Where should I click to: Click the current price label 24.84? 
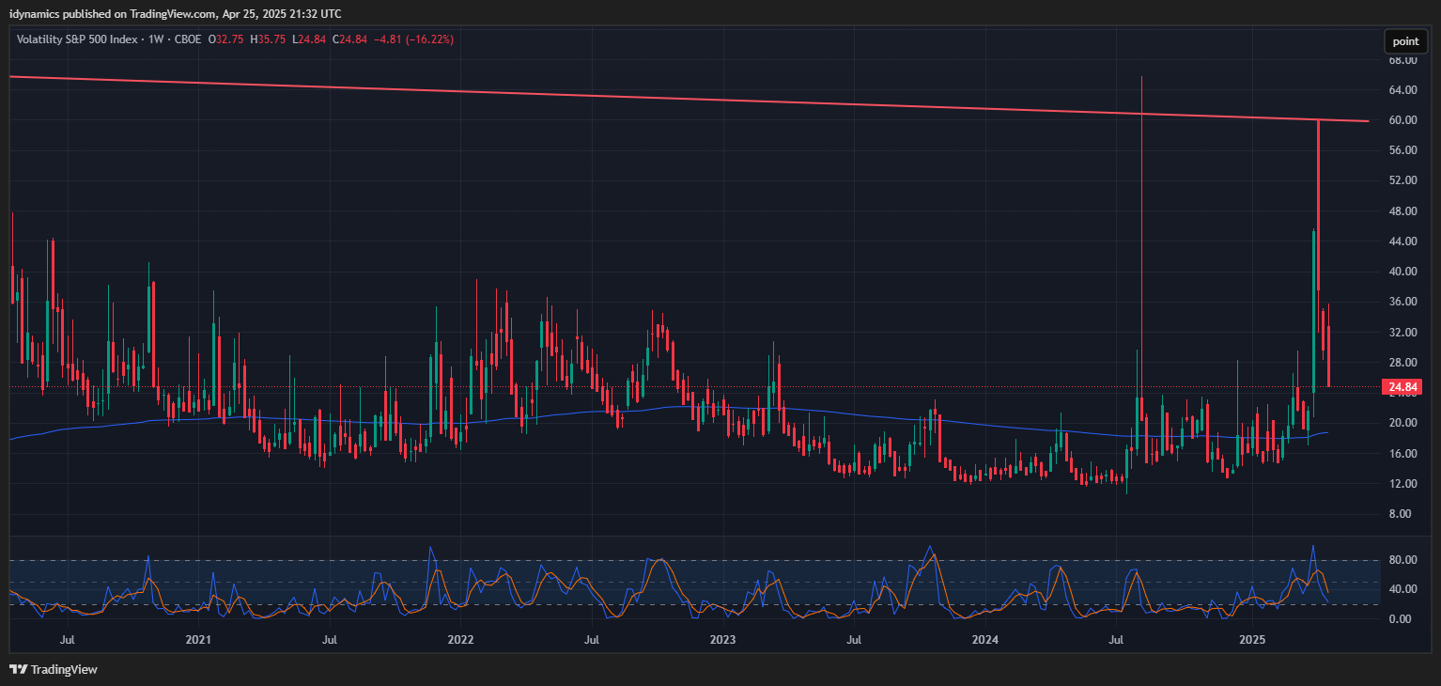(1404, 386)
